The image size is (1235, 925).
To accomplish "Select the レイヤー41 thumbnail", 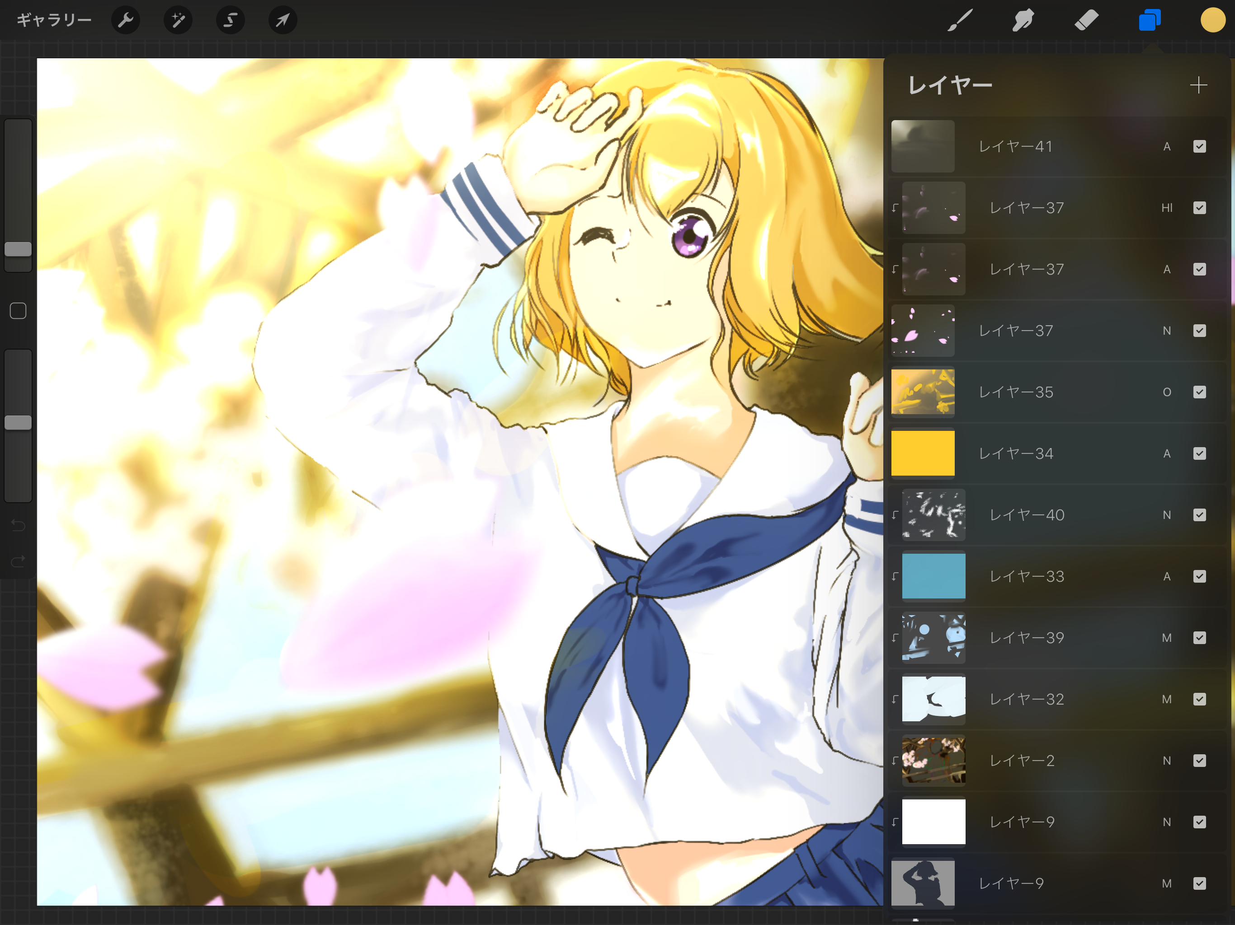I will [x=922, y=146].
